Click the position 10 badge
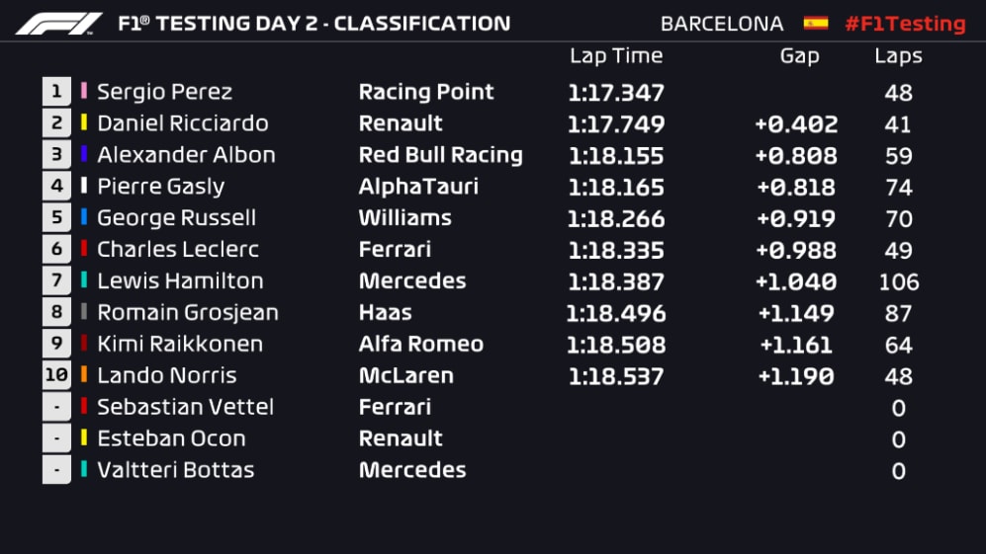The height and width of the screenshot is (554, 986). [x=56, y=375]
